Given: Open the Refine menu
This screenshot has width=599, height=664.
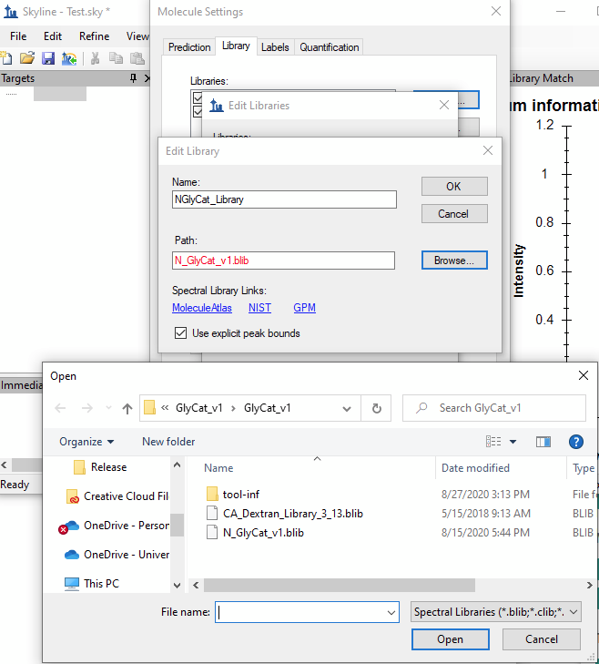Looking at the screenshot, I should click(x=94, y=36).
